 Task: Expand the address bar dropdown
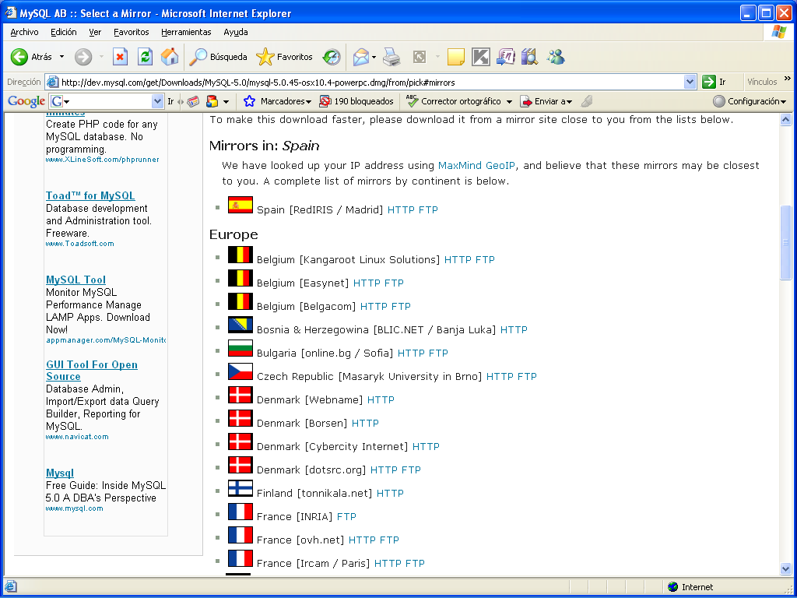coord(690,82)
